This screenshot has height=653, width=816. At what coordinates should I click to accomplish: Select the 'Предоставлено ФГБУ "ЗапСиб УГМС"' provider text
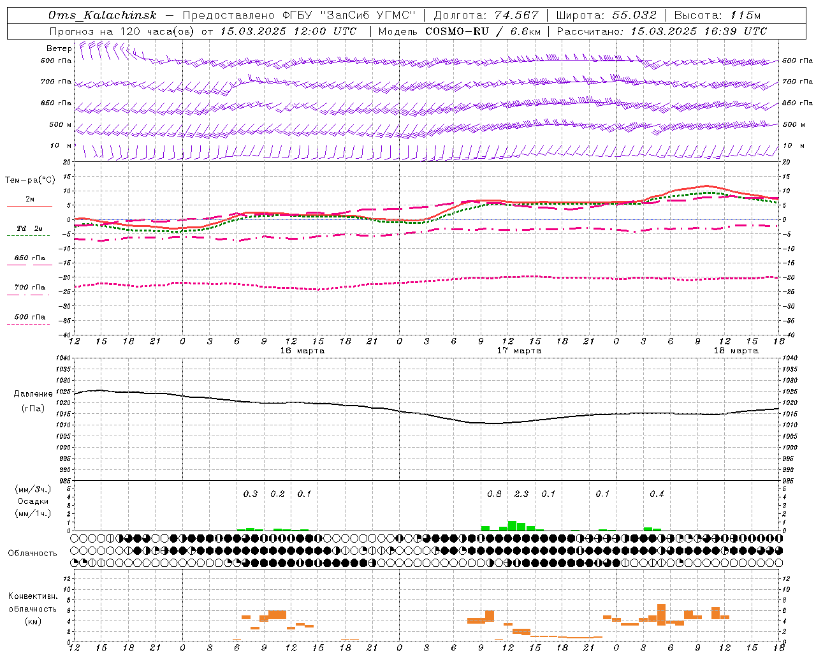pyautogui.click(x=299, y=15)
